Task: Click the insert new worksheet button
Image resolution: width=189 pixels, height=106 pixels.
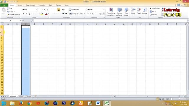Action: [x=36, y=96]
